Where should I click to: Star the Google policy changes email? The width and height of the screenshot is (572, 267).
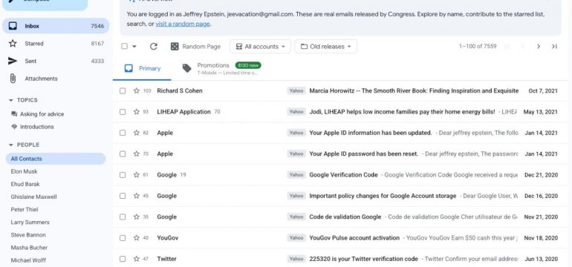[137, 196]
